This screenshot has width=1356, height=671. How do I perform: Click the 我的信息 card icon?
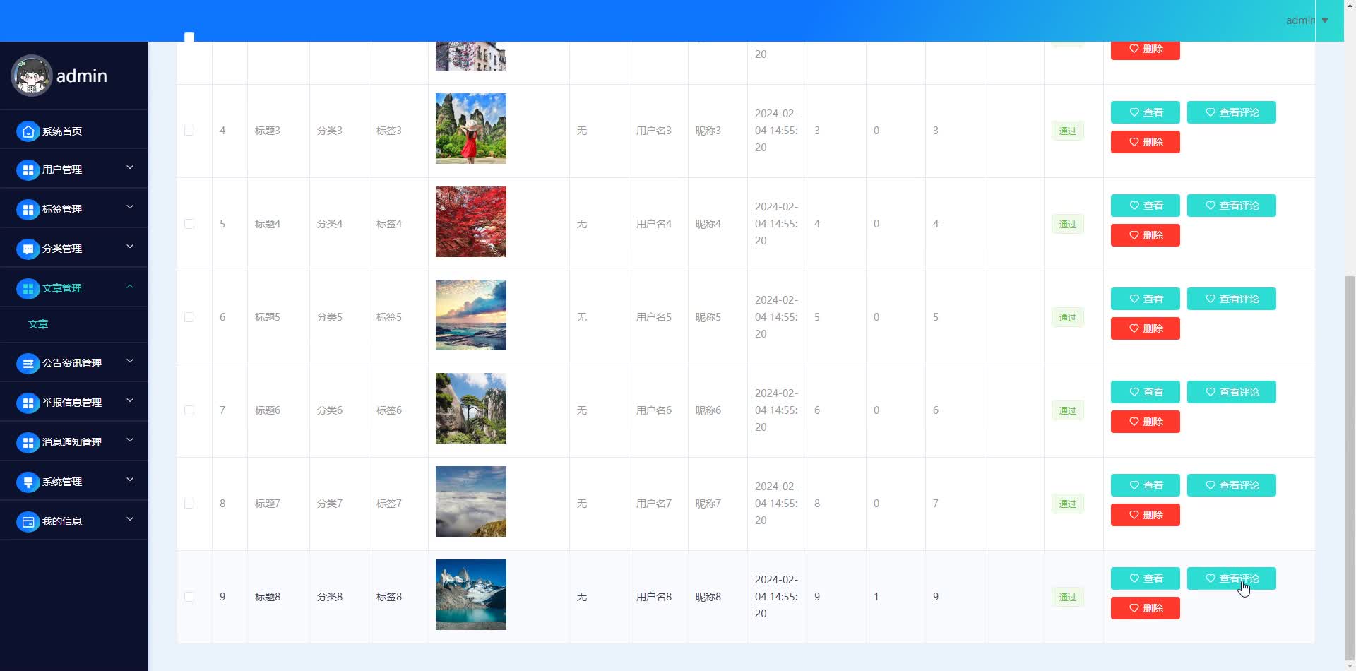tap(28, 522)
